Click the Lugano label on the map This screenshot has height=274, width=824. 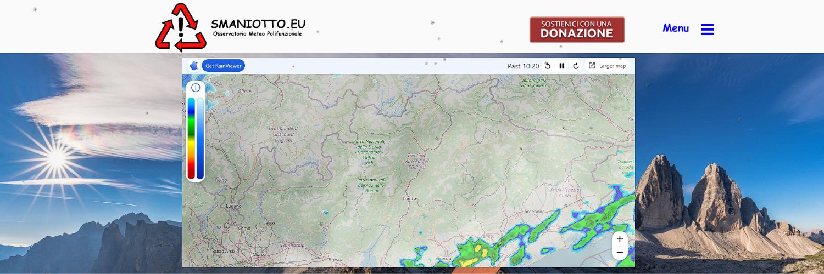[x=233, y=206]
